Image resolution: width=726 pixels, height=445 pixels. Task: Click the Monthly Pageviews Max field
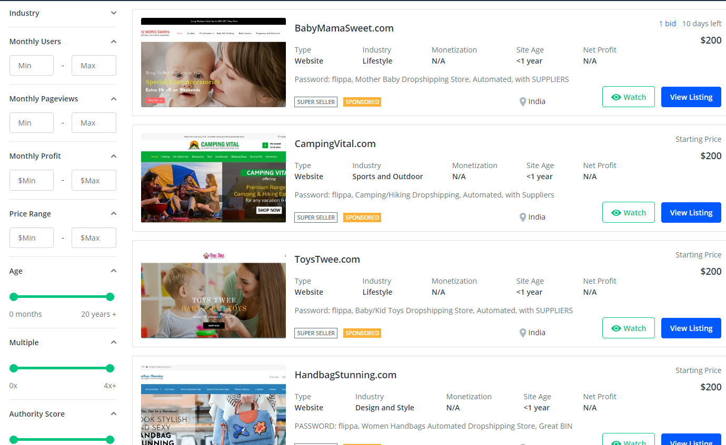click(94, 123)
